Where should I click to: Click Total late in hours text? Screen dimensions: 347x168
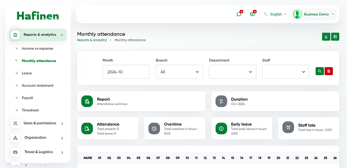point(315,130)
